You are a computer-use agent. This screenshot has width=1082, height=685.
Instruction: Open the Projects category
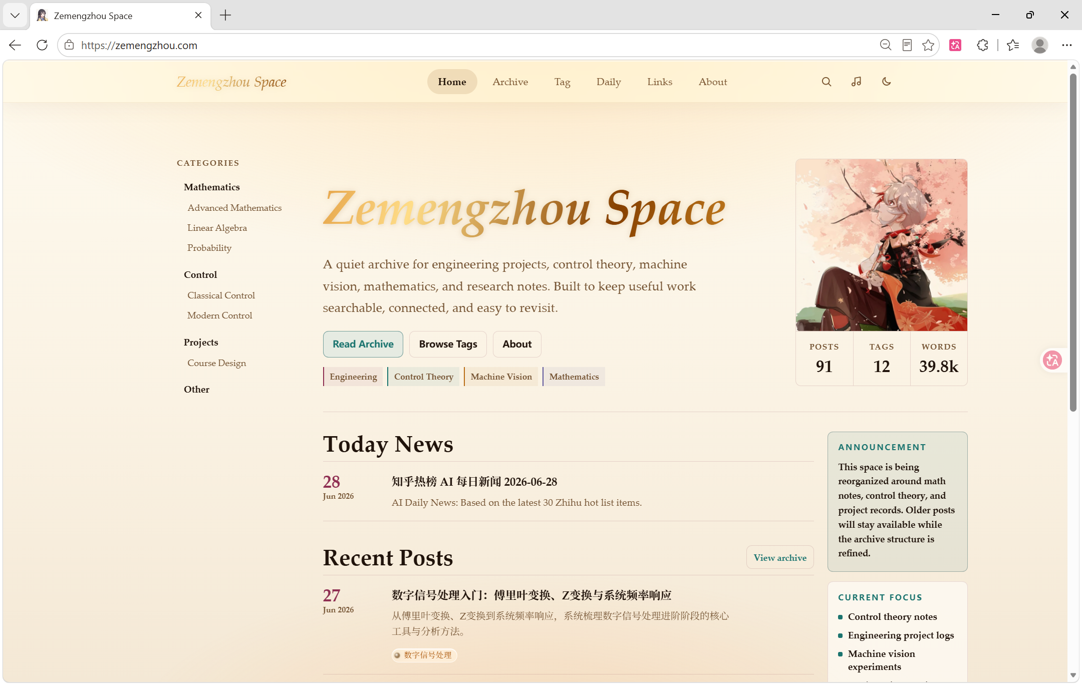(x=201, y=342)
